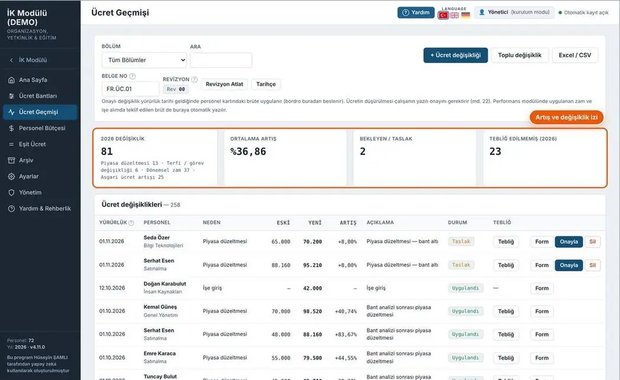Open Personel Bütçesi via its dollar icon

pos(11,128)
